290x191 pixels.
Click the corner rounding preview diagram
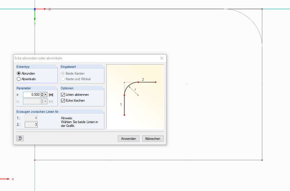coord(135,97)
